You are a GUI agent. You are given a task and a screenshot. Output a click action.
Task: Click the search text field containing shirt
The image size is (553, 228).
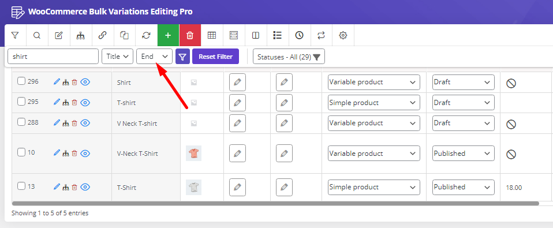53,57
